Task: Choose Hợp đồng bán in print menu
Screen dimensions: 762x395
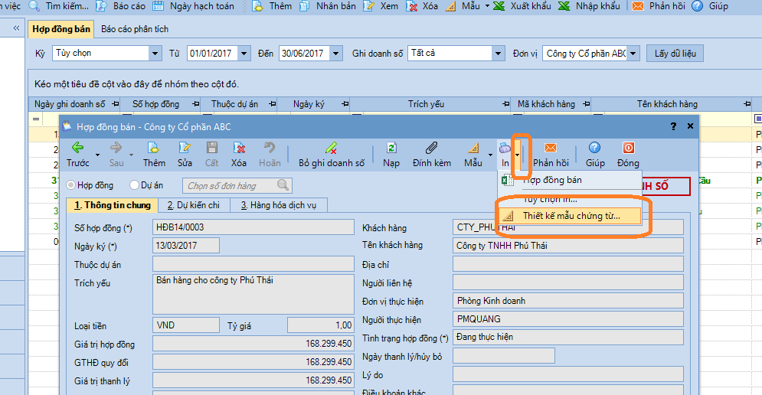Action: click(570, 180)
